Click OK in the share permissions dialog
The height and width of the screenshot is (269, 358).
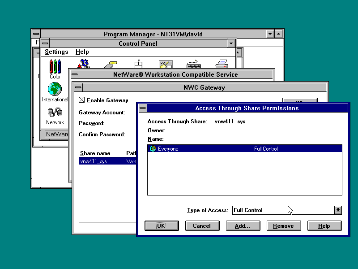click(x=162, y=226)
